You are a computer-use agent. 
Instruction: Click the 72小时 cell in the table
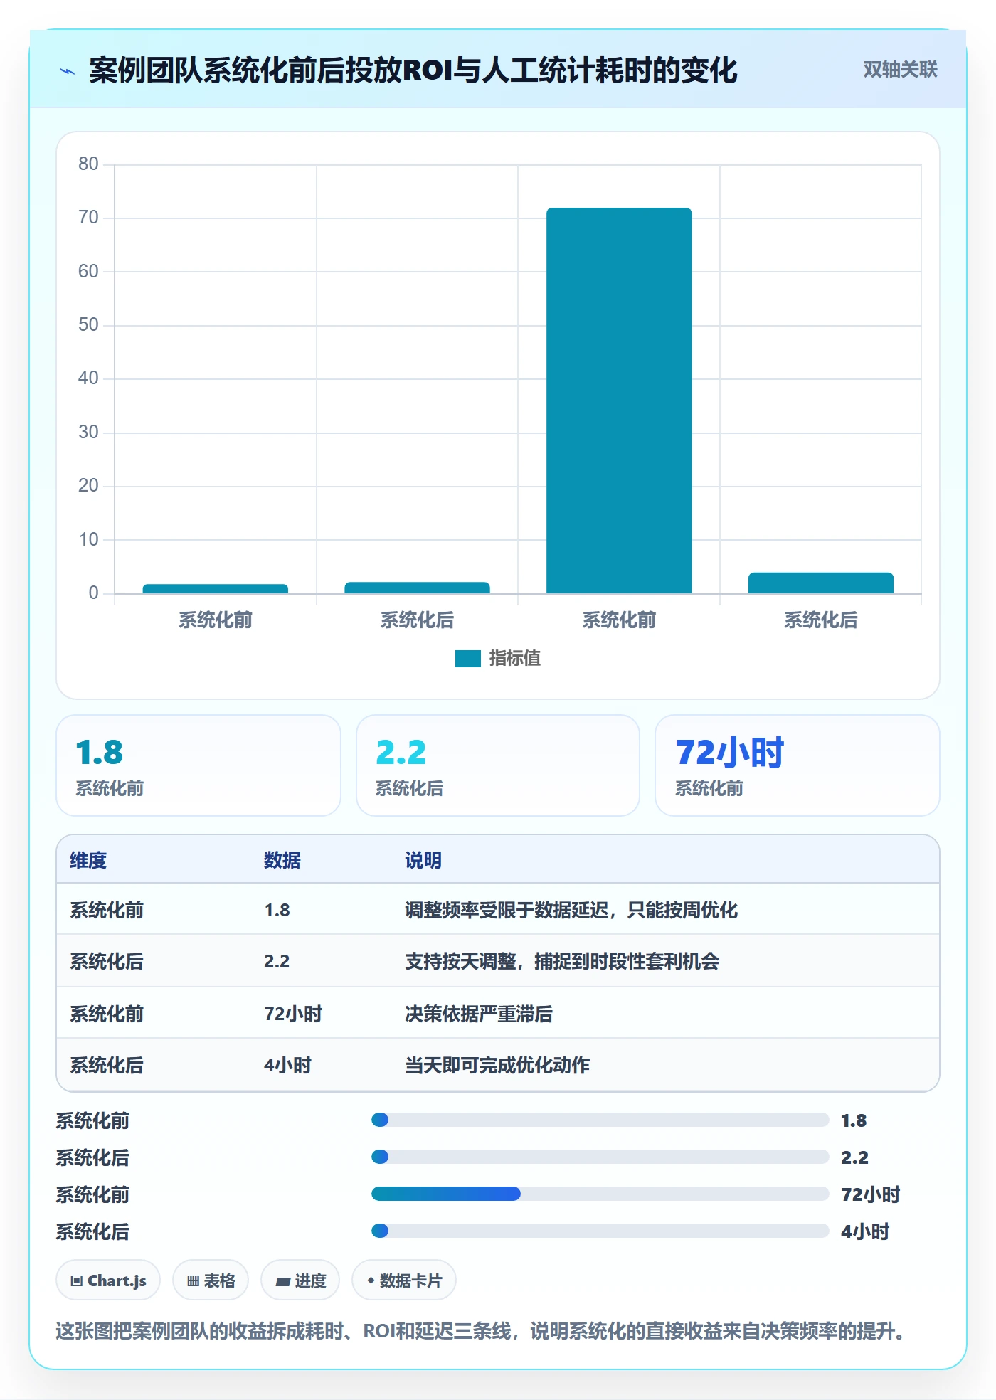[293, 1014]
